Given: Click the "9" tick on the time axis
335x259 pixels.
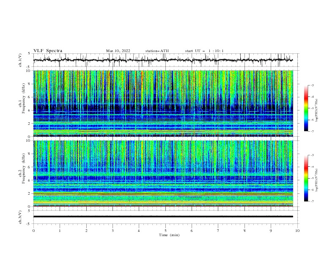Looking at the screenshot, I should pos(271,231).
